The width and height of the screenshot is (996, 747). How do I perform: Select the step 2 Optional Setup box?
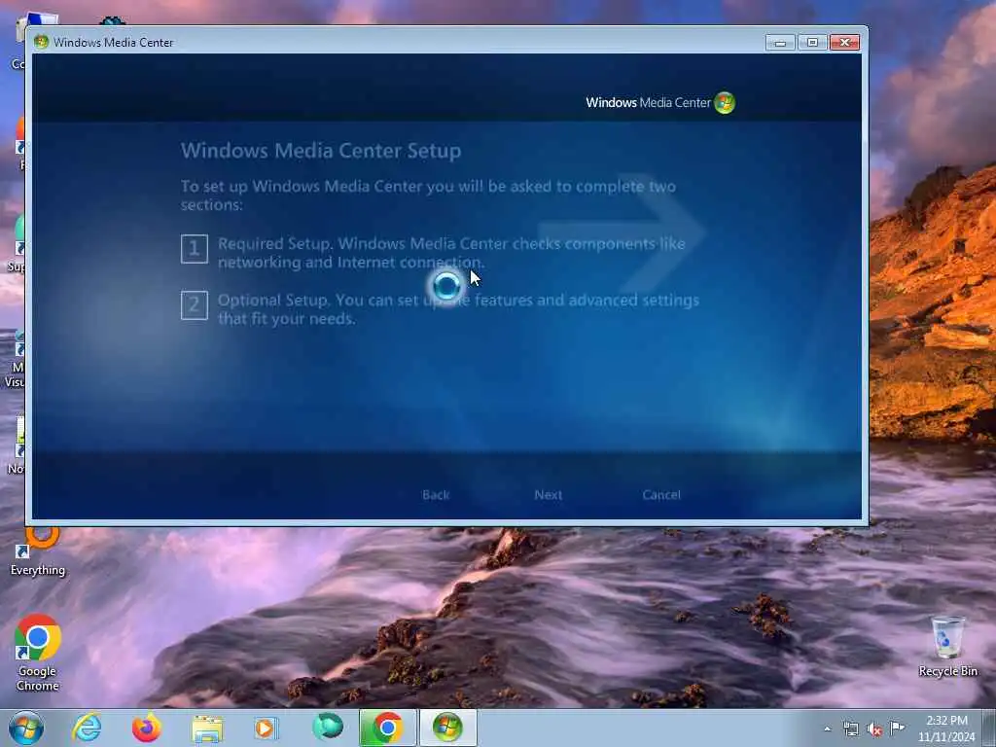click(195, 304)
